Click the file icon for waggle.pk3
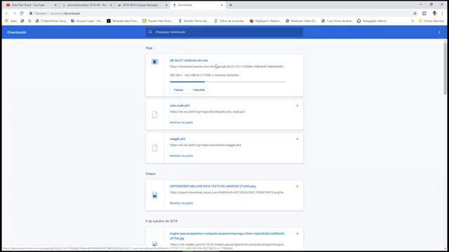This screenshot has width=449, height=252. coord(154,148)
